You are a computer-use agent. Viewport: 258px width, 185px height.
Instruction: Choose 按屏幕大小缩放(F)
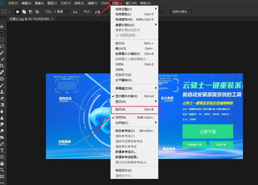(135, 54)
